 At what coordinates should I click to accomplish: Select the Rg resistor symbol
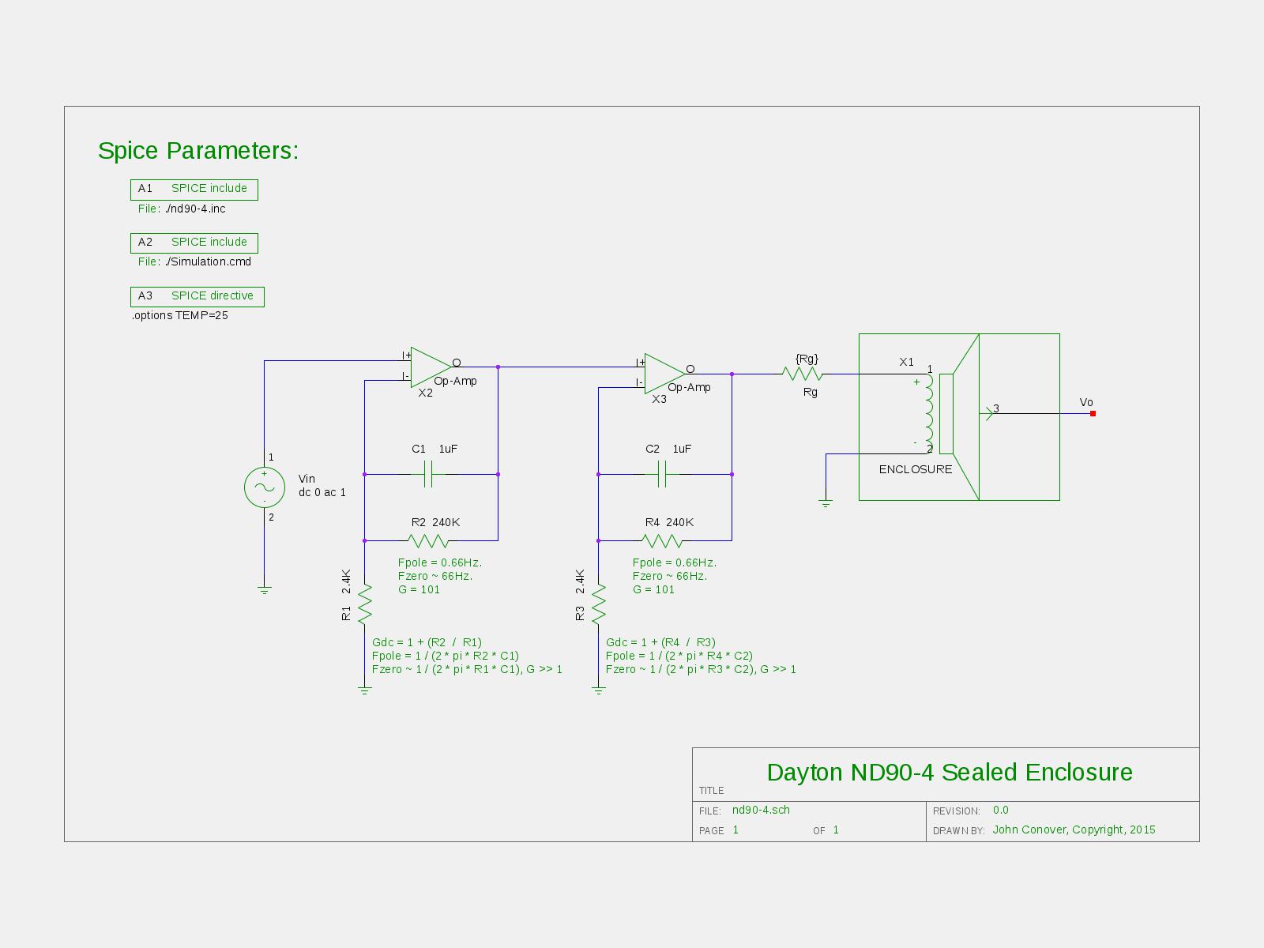[x=803, y=374]
